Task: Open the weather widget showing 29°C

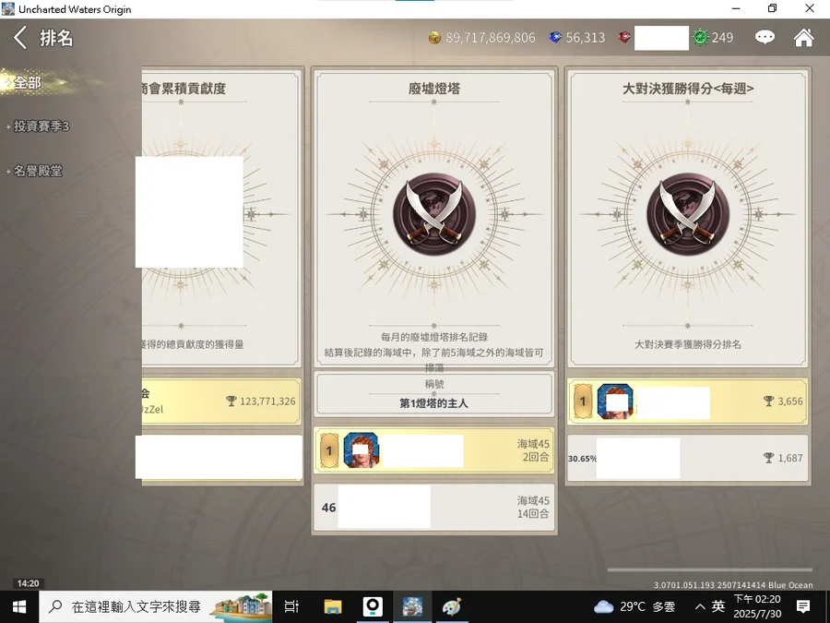Action: [x=634, y=607]
